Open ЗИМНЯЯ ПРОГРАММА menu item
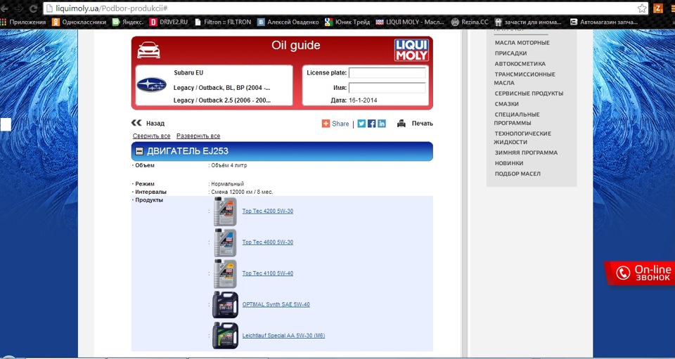 (x=526, y=152)
